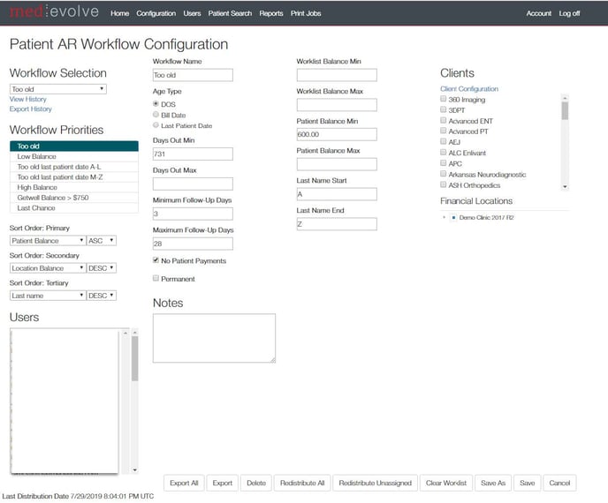Tick the Demo Clinic 2017 R2 checkbox
This screenshot has width=608, height=503.
(453, 217)
